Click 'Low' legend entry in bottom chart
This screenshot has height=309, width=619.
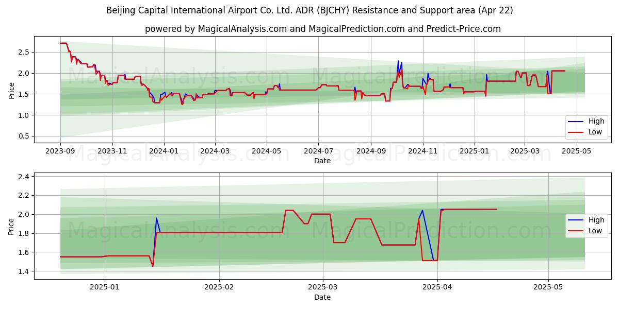click(x=595, y=231)
